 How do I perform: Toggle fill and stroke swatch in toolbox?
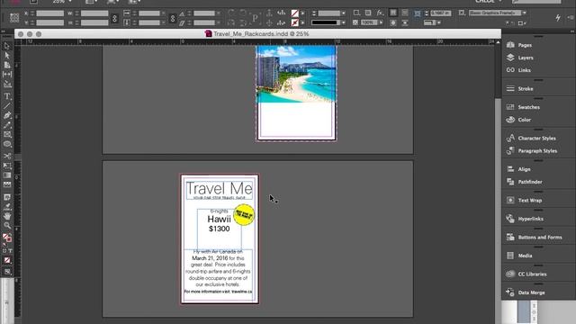[x=7, y=238]
